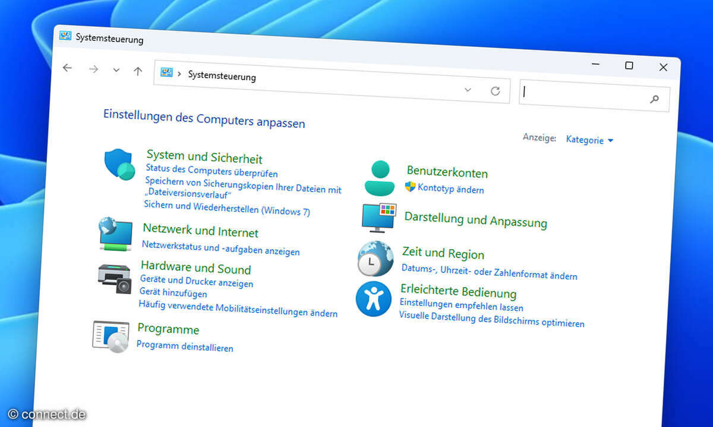The width and height of the screenshot is (713, 427).
Task: Click the Anzeige: label
Action: click(x=540, y=138)
